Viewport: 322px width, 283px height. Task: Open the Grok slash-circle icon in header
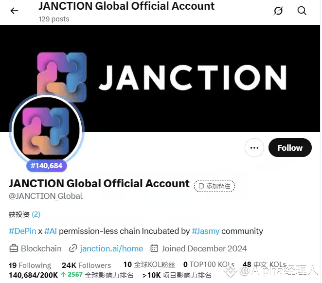click(278, 11)
